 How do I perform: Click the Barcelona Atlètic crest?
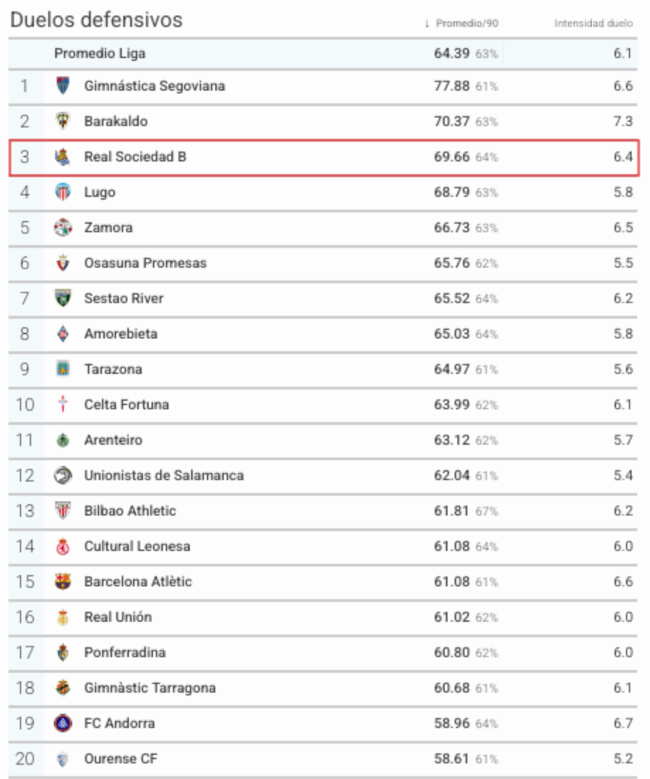pos(62,581)
